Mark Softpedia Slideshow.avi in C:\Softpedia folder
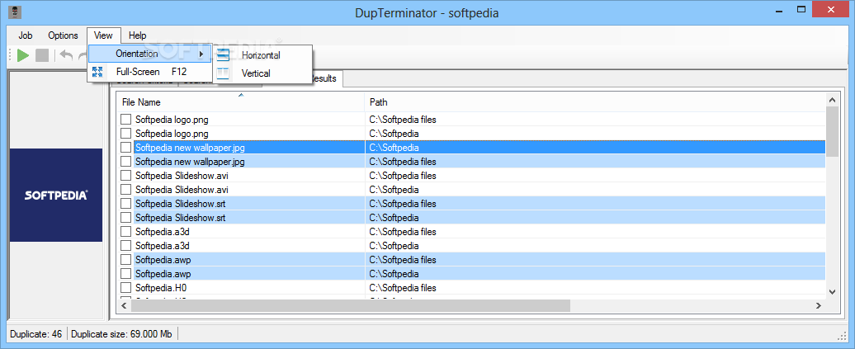 coord(126,190)
